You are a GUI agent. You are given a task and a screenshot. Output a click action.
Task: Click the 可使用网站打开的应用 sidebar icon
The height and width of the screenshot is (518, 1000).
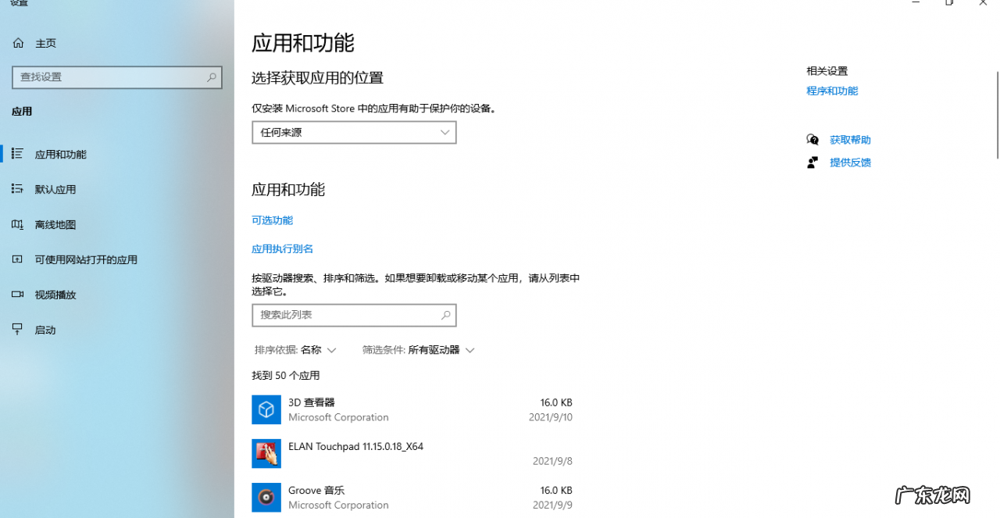tap(17, 259)
